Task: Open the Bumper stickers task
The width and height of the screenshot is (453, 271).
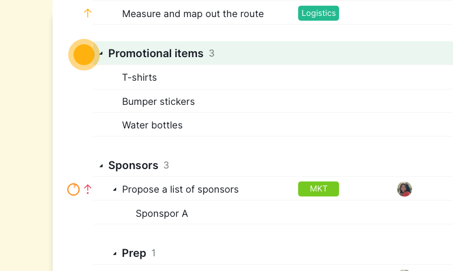Action: point(158,101)
